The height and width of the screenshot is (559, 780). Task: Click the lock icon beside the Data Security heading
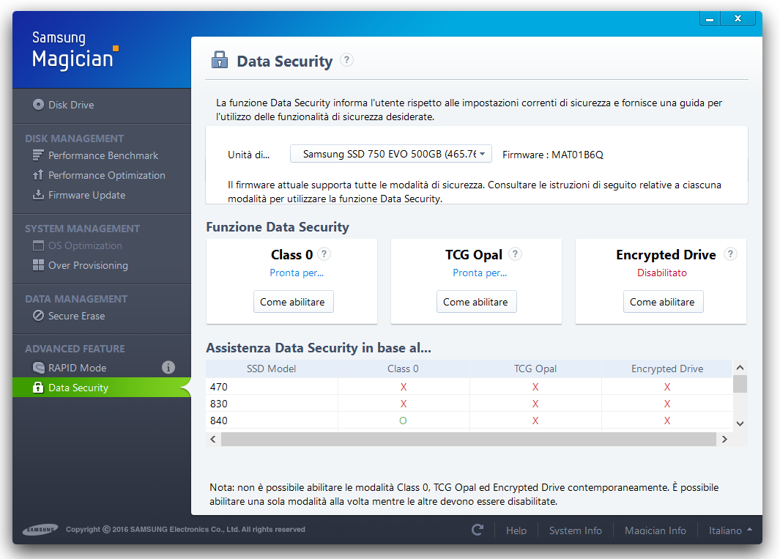(220, 60)
